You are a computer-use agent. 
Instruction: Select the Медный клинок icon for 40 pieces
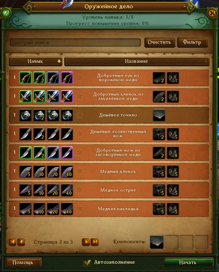click(67, 171)
